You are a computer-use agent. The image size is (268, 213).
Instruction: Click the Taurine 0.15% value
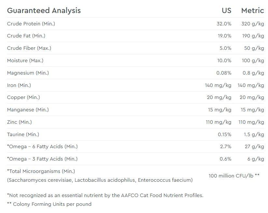tap(224, 135)
